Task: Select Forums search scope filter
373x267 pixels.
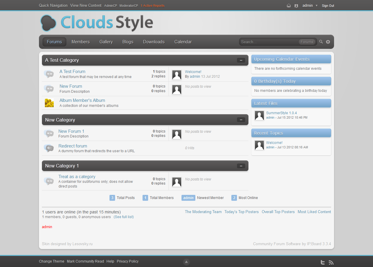Action: tap(307, 42)
